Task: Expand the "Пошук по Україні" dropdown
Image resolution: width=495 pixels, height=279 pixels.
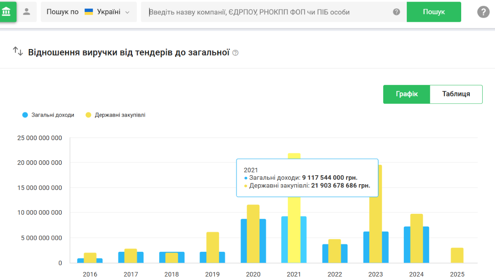Action: (x=89, y=12)
